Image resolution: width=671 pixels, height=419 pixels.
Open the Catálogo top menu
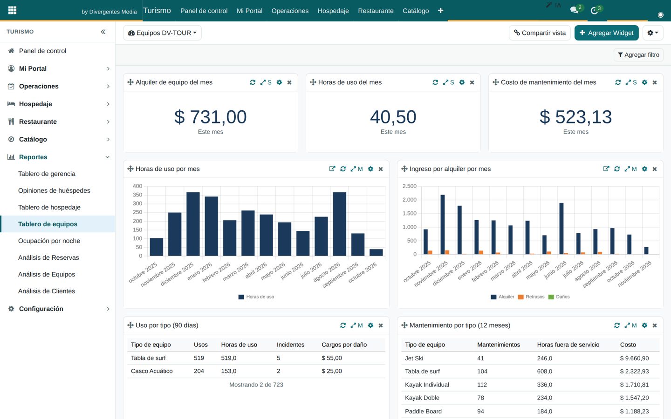(x=416, y=11)
